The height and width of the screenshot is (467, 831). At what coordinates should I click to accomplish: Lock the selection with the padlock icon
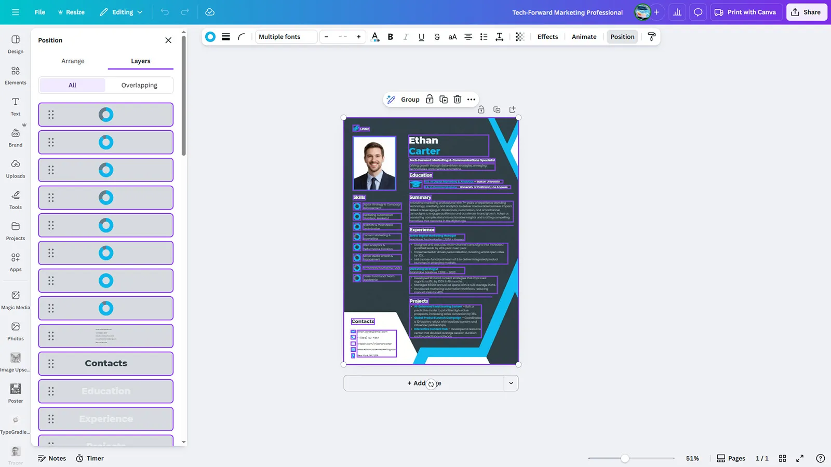click(430, 100)
